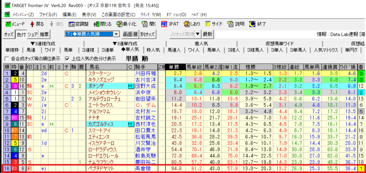
Task: Expand the JVオッズ取得 dropdown arrow
Action: [198, 34]
